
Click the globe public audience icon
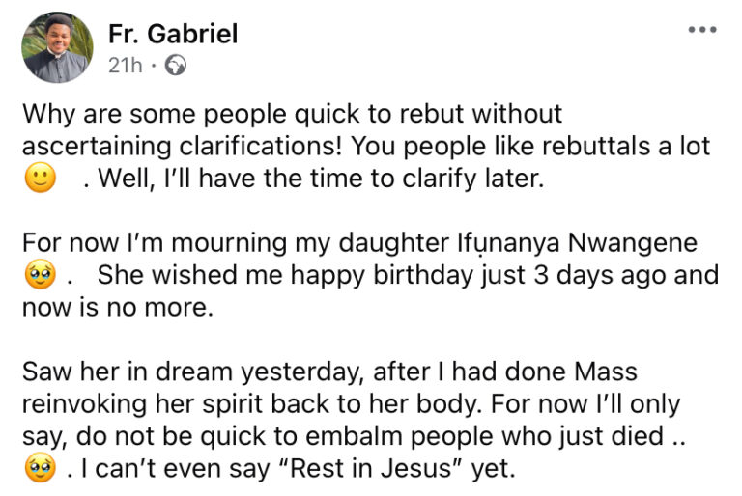coord(177,66)
